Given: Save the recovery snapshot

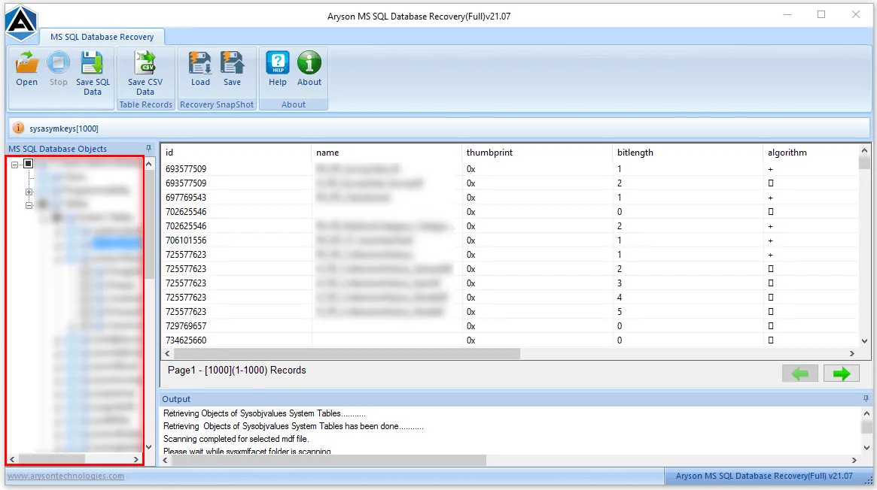Looking at the screenshot, I should pos(232,68).
